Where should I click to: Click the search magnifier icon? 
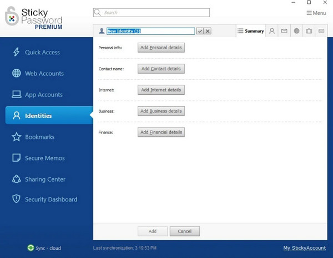point(97,12)
